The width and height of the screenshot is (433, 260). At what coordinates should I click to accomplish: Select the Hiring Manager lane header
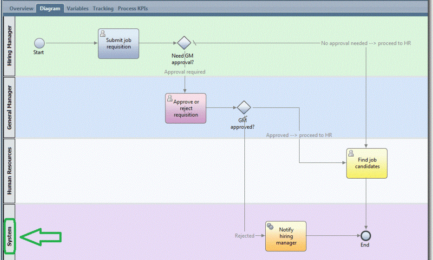click(10, 45)
